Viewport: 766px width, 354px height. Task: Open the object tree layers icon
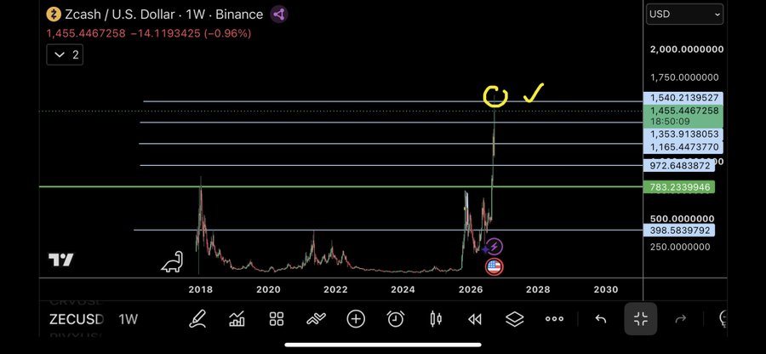point(514,319)
